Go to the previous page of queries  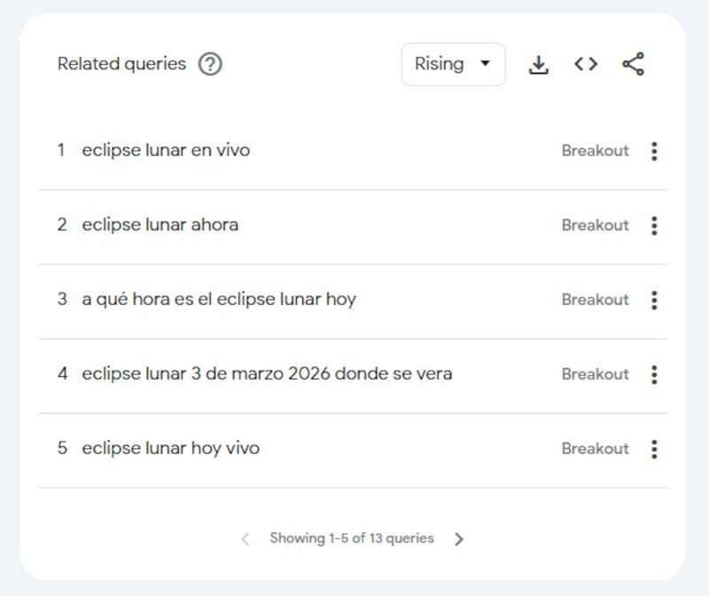[245, 538]
